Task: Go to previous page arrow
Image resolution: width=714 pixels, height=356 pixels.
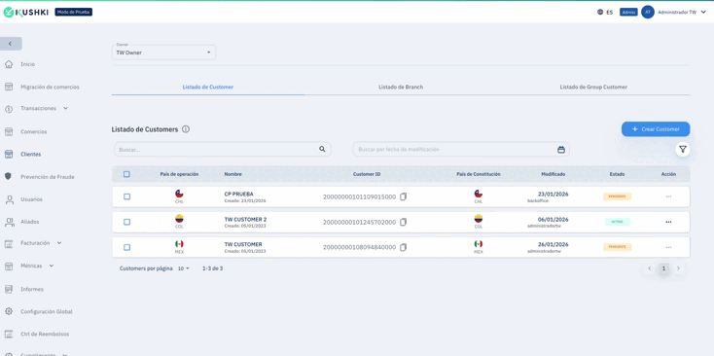Action: coord(650,268)
